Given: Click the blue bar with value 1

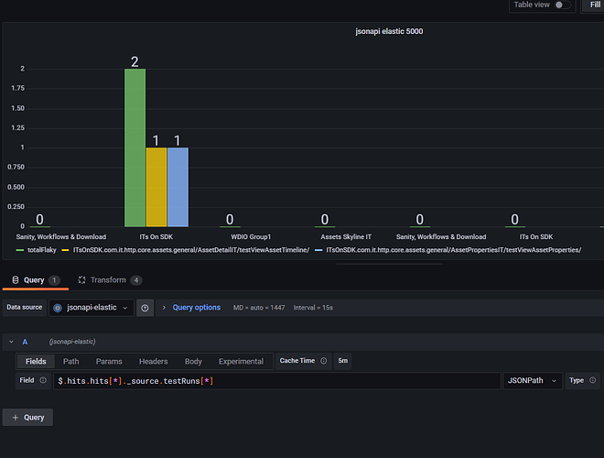Looking at the screenshot, I should [178, 187].
